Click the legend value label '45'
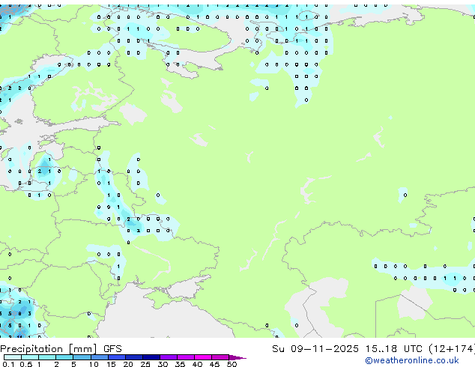Image resolution: width=475 pixels, height=367 pixels. (x=214, y=364)
